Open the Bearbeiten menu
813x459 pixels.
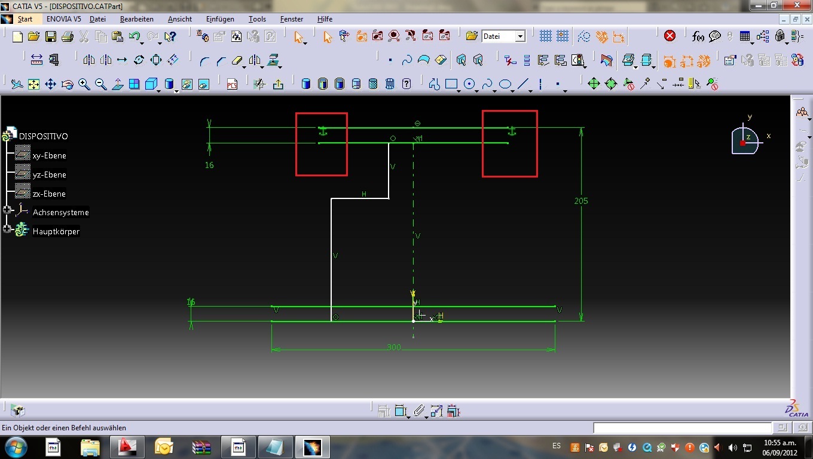[x=136, y=19]
